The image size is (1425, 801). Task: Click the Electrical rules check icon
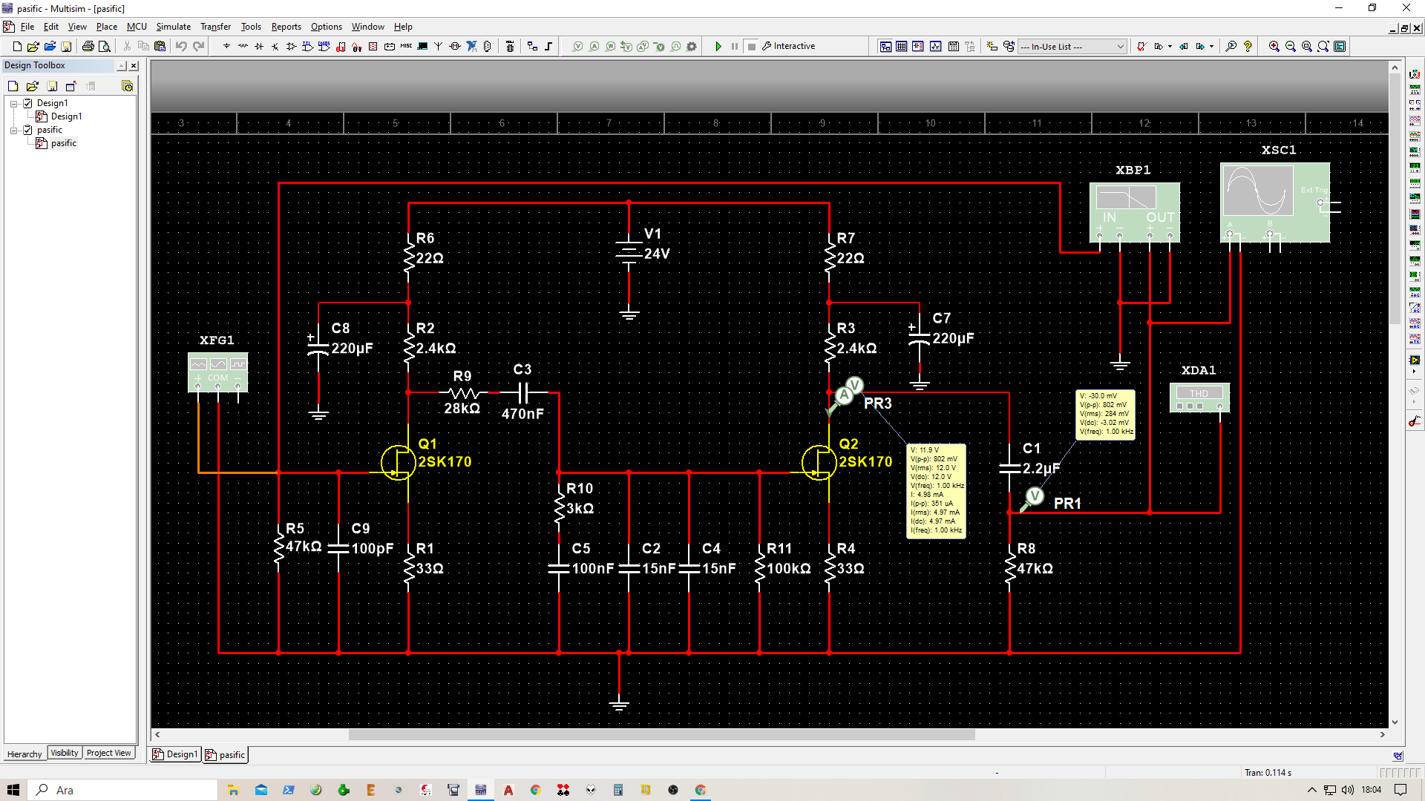1141,46
